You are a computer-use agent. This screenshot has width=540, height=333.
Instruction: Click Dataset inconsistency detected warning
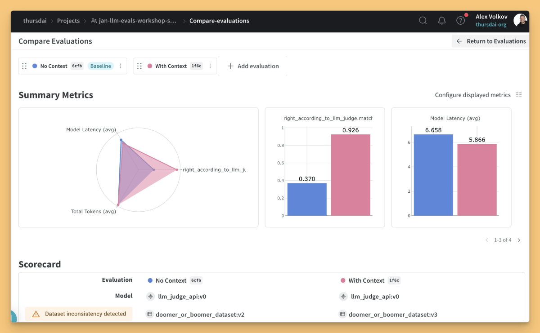pyautogui.click(x=79, y=314)
